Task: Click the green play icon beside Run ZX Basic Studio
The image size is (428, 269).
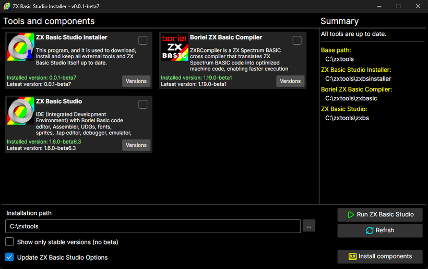Action: (x=351, y=214)
